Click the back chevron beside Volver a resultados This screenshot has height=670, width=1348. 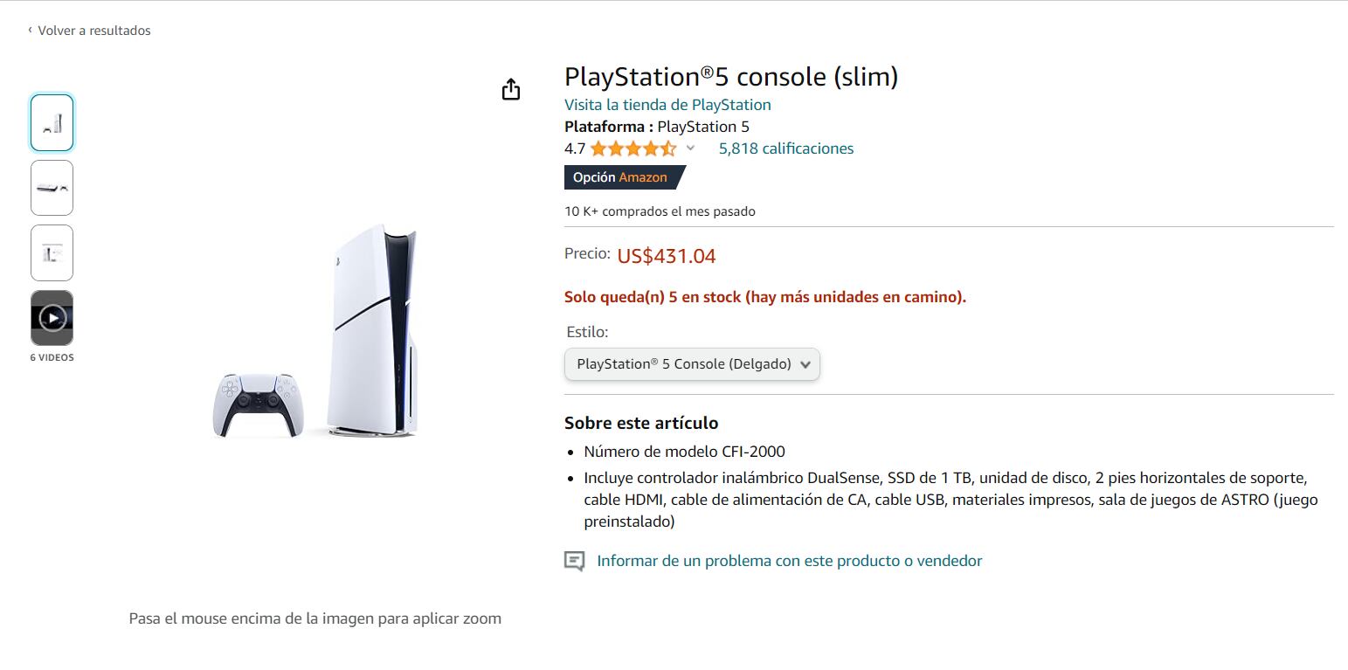pos(30,31)
